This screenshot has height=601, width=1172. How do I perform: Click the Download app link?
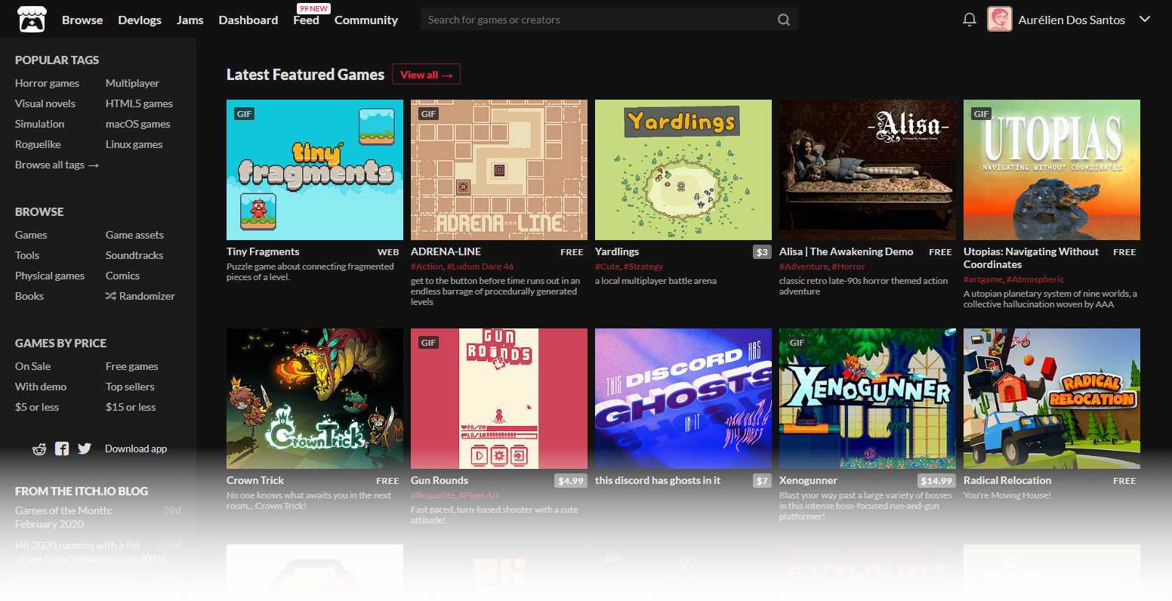point(136,448)
